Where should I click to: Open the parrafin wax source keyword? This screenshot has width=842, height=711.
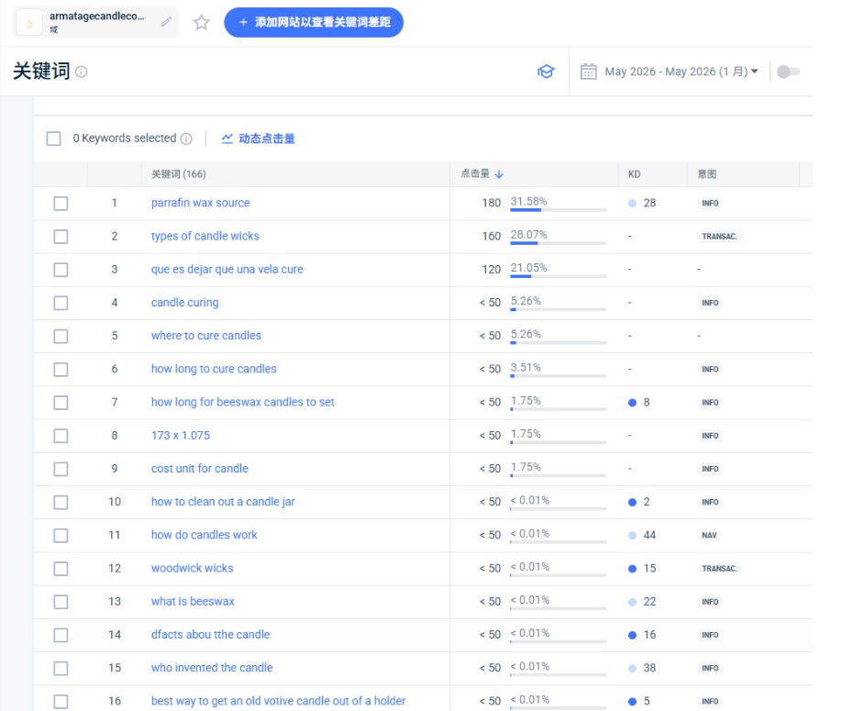[x=200, y=203]
